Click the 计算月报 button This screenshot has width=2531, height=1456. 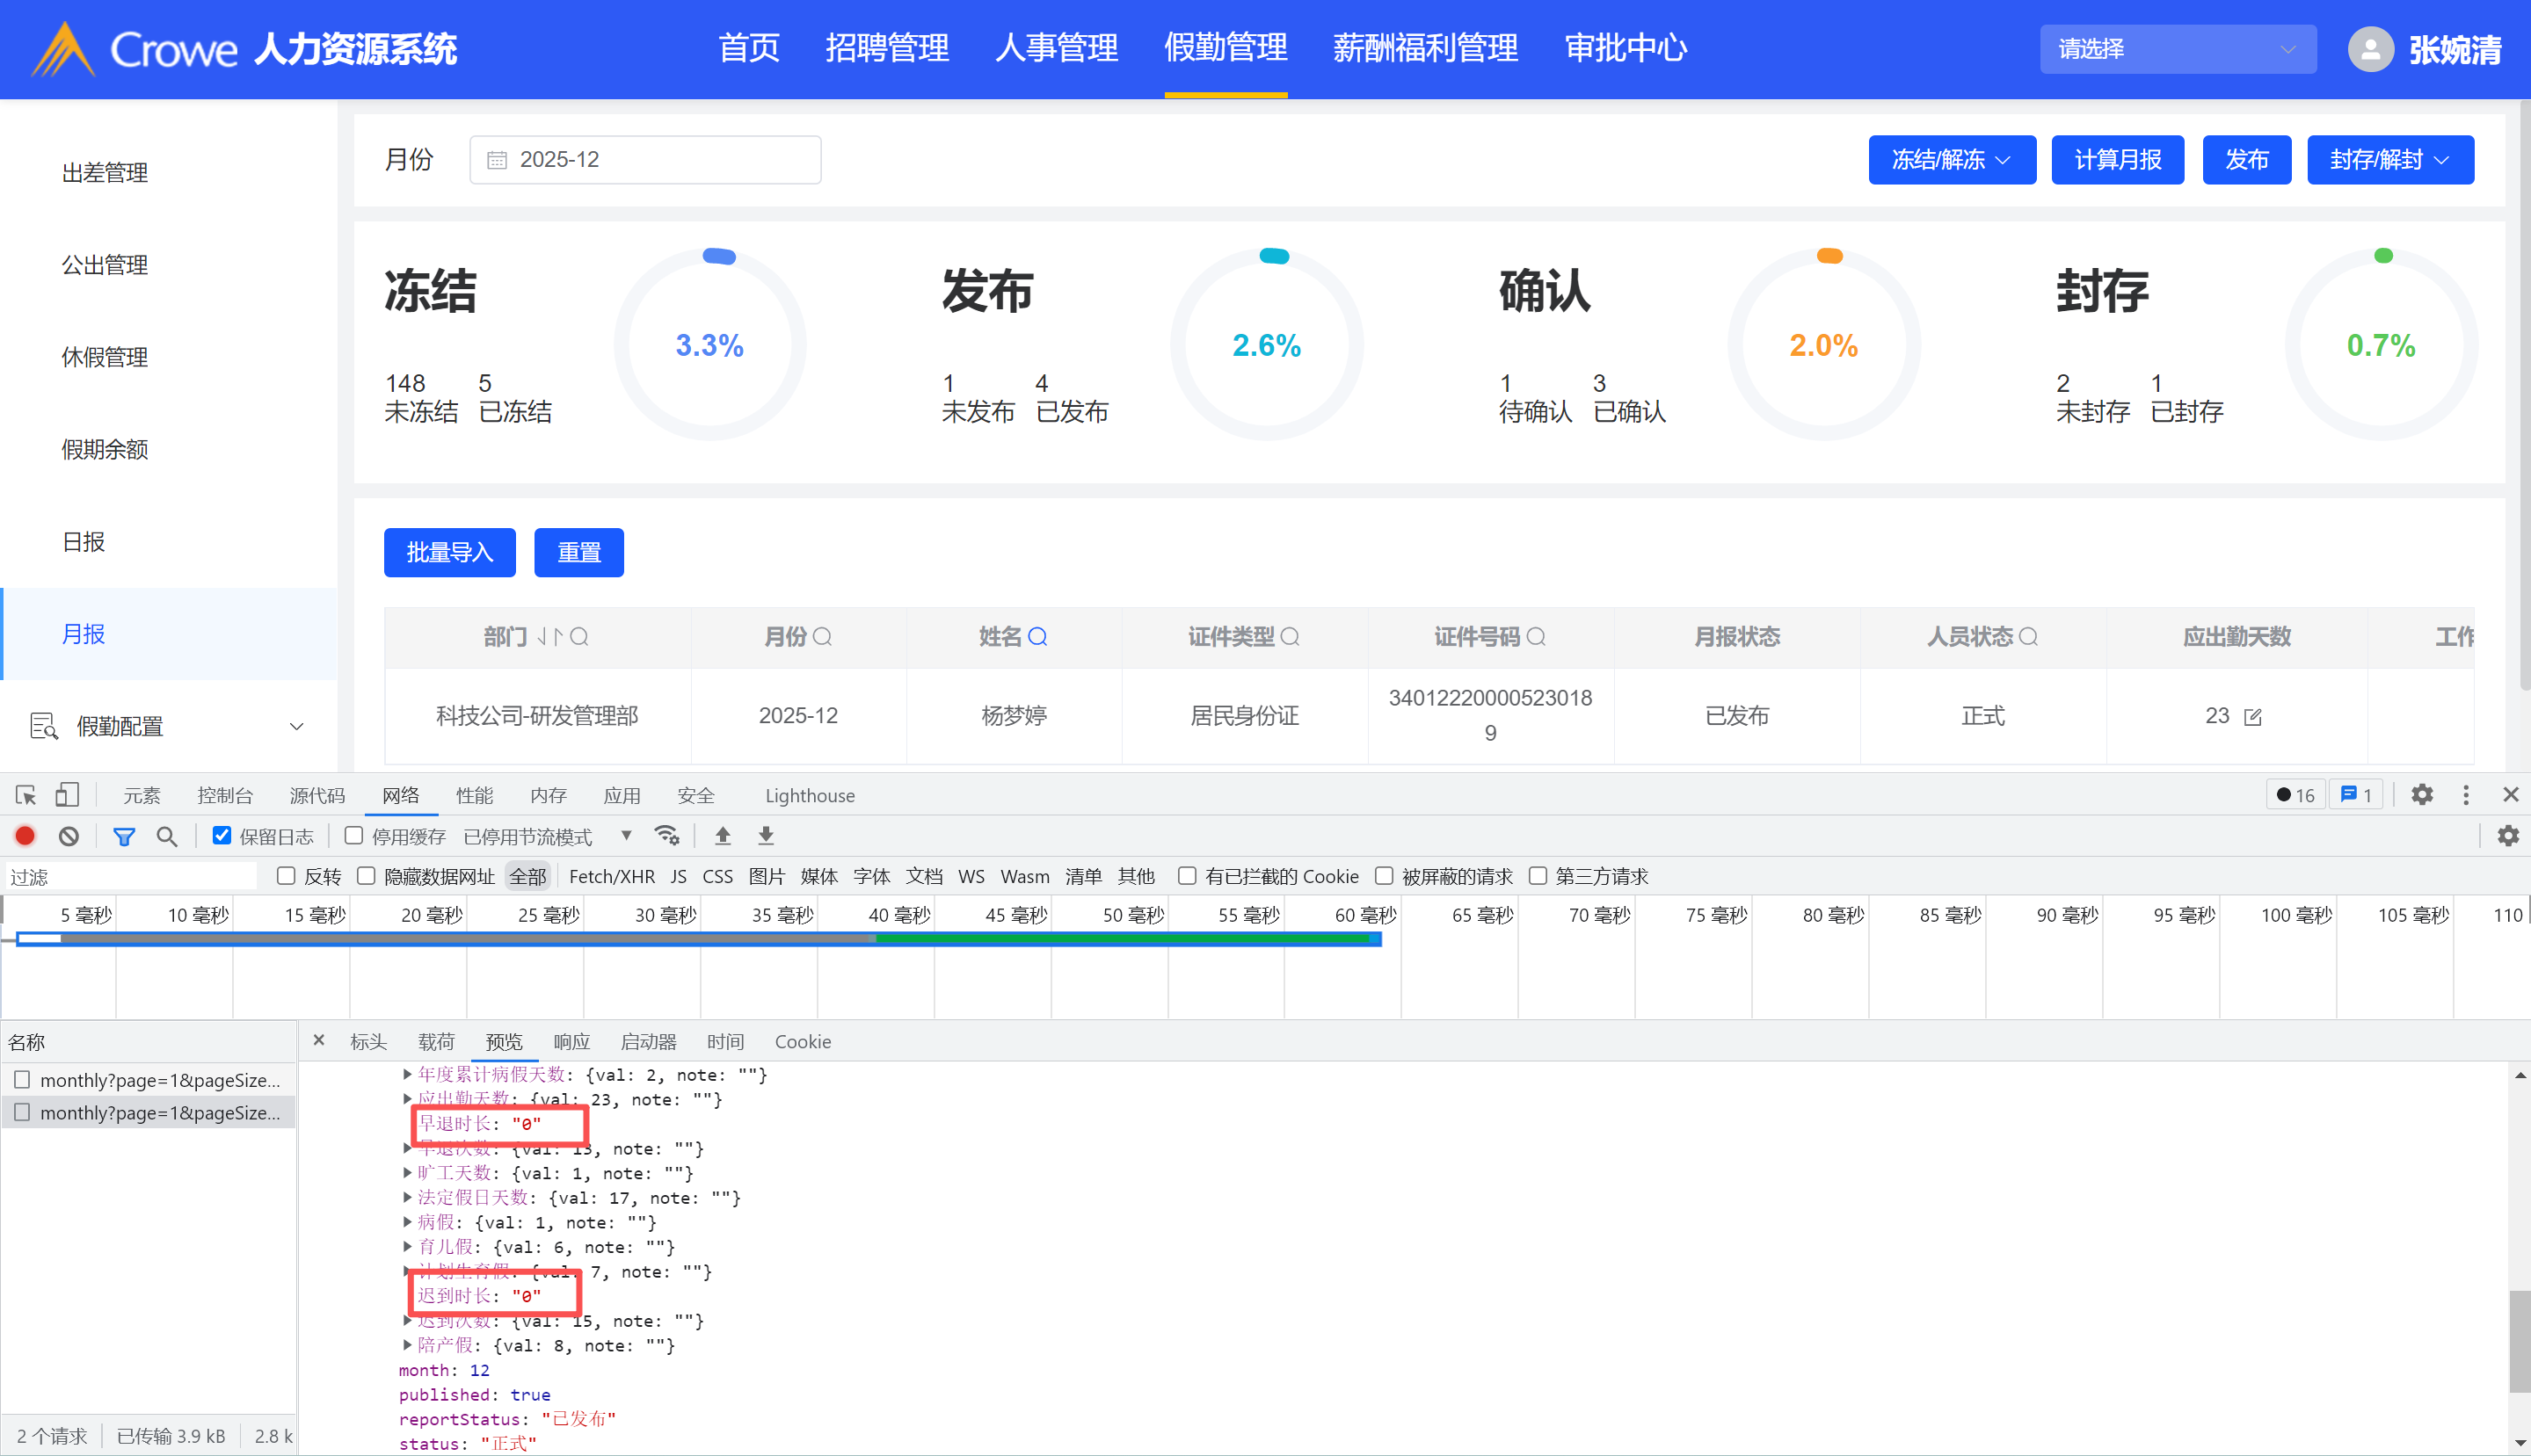pyautogui.click(x=2117, y=160)
